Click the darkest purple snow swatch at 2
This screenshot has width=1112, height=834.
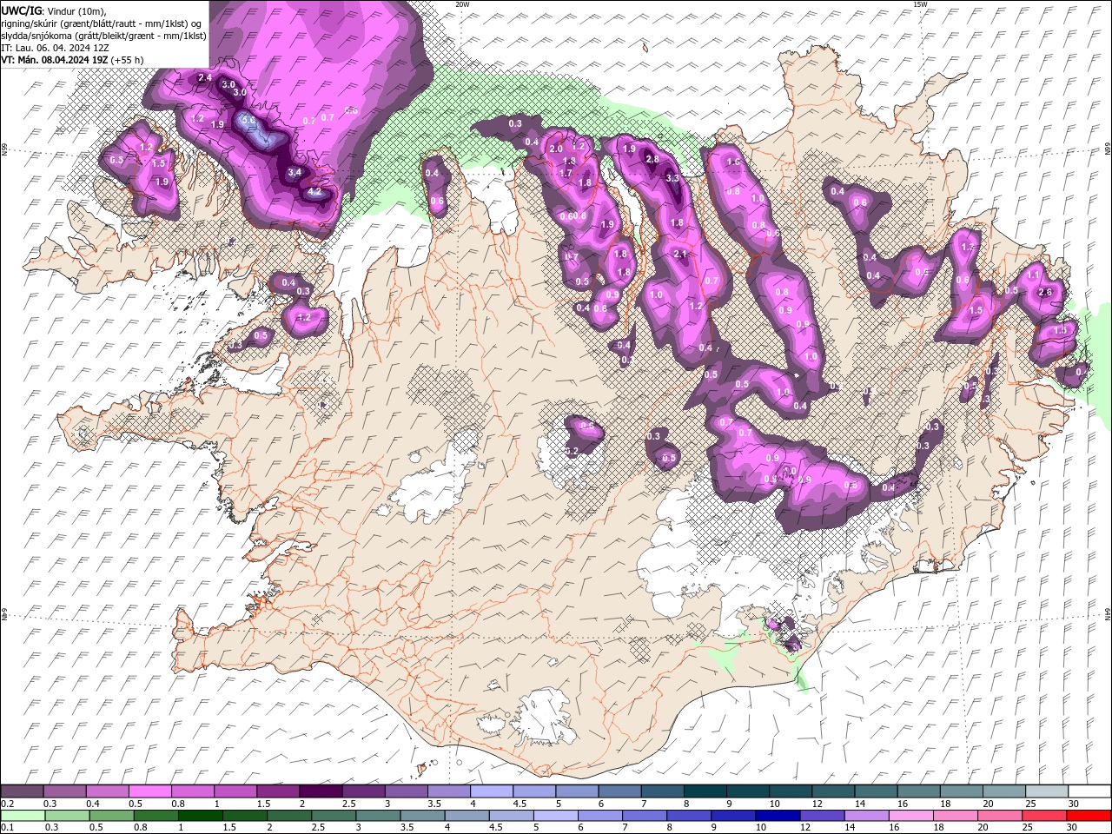tap(321, 791)
